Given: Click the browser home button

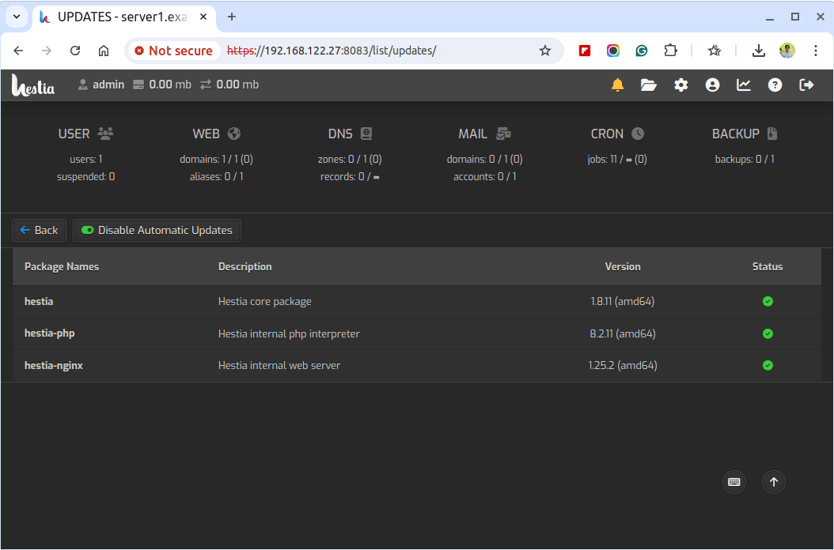Looking at the screenshot, I should pyautogui.click(x=103, y=51).
